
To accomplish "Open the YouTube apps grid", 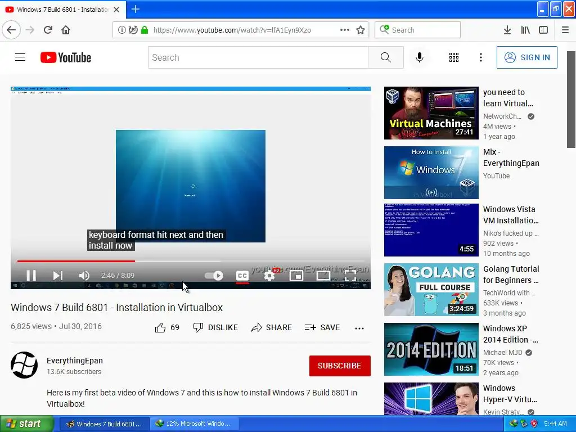I will point(454,57).
